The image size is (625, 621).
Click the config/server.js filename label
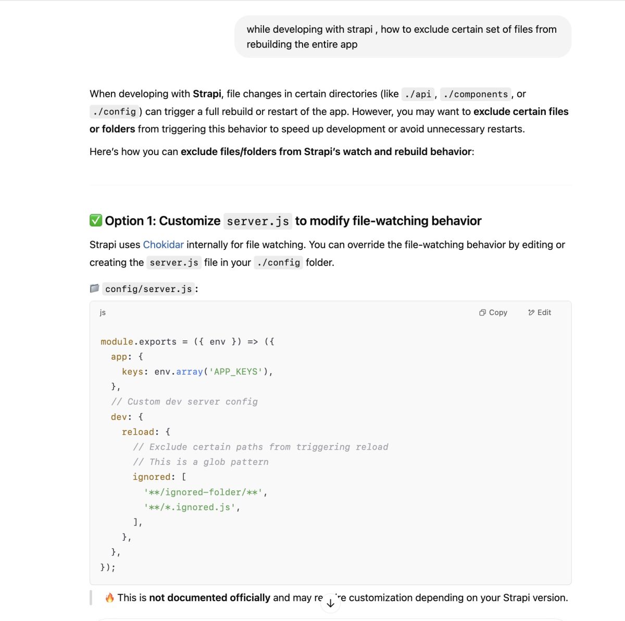(149, 289)
